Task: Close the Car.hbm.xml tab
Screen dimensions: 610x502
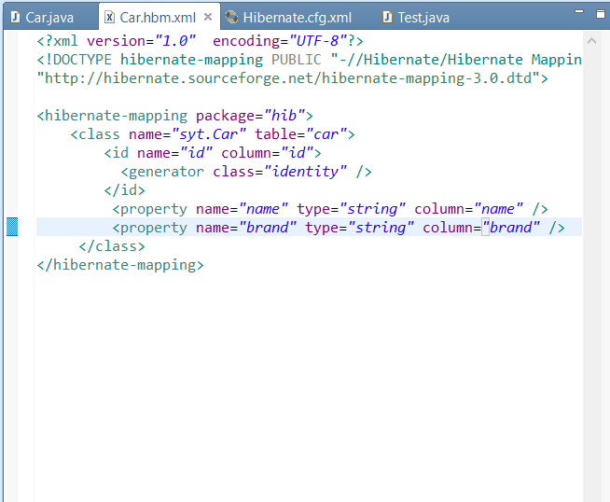Action: coord(208,17)
